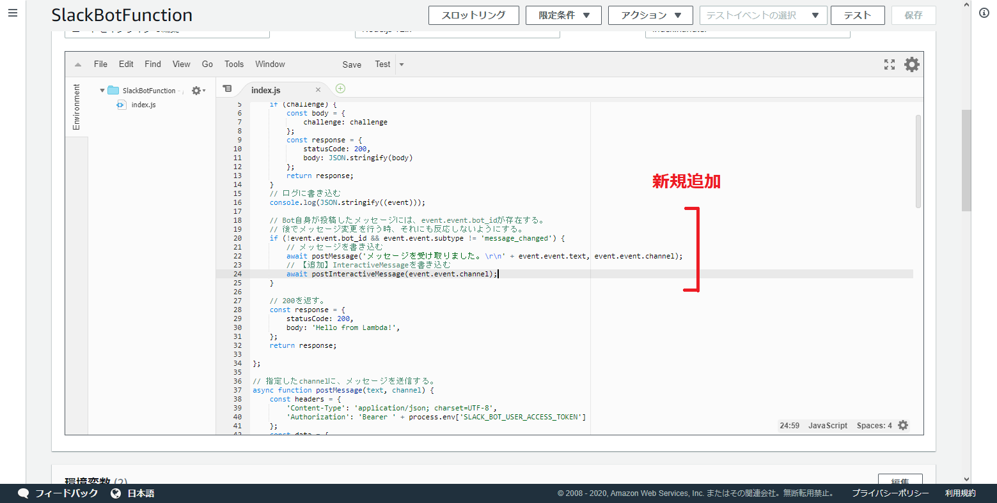Click the 24:59 cursor position indicator

pyautogui.click(x=789, y=426)
